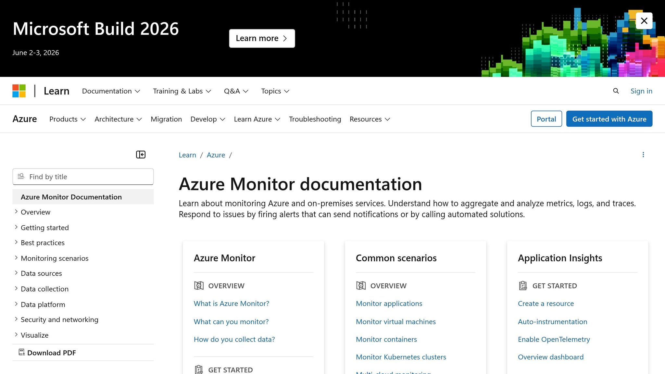The image size is (665, 374).
Task: Expand the Data sources tree item
Action: click(41, 273)
